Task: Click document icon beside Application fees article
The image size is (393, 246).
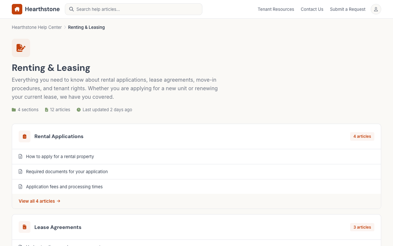Action: pyautogui.click(x=21, y=187)
